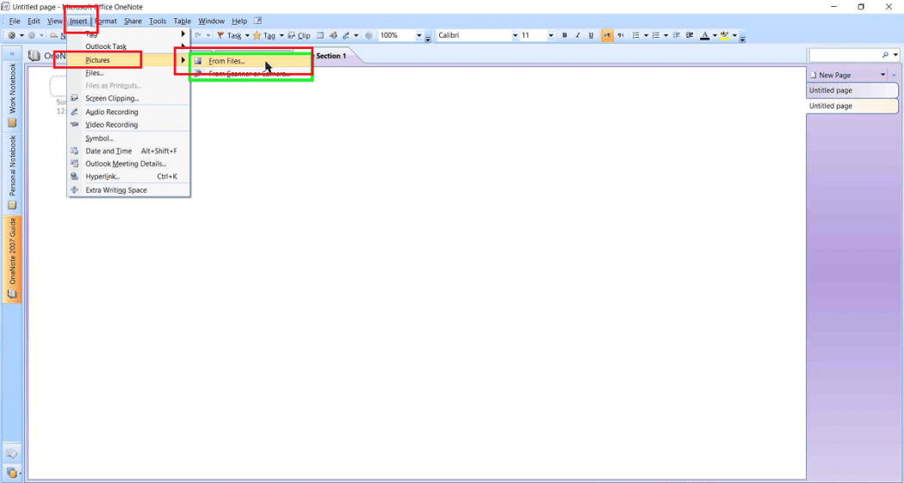
Task: Open the Edit menu
Action: pyautogui.click(x=34, y=21)
